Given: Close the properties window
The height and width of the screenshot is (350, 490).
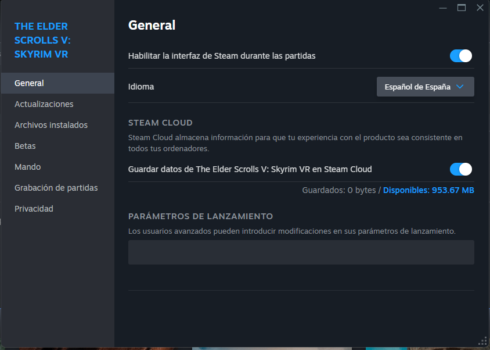Looking at the screenshot, I should point(480,8).
